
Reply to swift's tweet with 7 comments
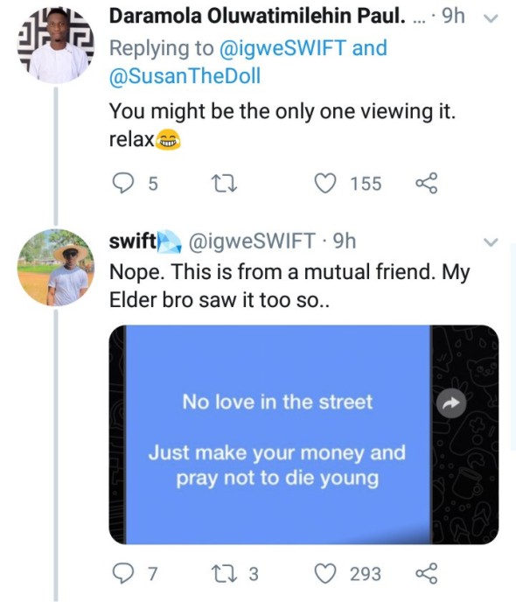click(x=123, y=574)
